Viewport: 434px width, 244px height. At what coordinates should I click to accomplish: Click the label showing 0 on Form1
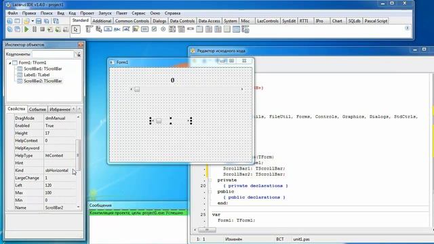tap(172, 80)
